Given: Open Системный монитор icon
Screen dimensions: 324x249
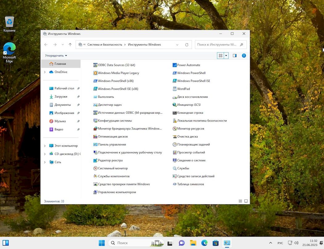Looking at the screenshot, I should (95, 168).
